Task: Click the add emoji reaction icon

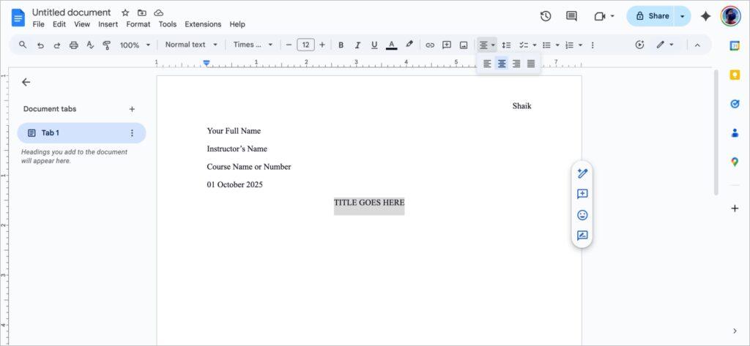Action: 582,215
